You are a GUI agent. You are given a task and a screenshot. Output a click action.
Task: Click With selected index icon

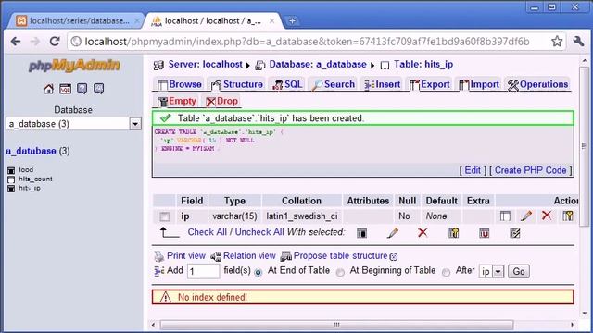tap(515, 233)
